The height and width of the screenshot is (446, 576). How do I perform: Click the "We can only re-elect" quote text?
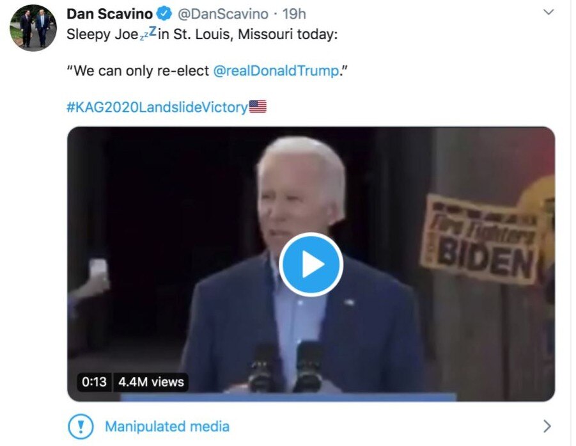point(138,70)
